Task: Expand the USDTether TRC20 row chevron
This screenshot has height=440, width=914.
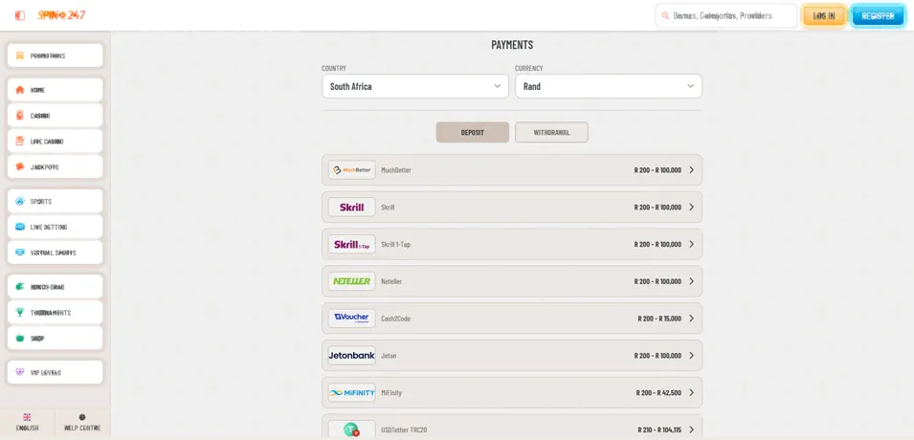Action: point(691,429)
